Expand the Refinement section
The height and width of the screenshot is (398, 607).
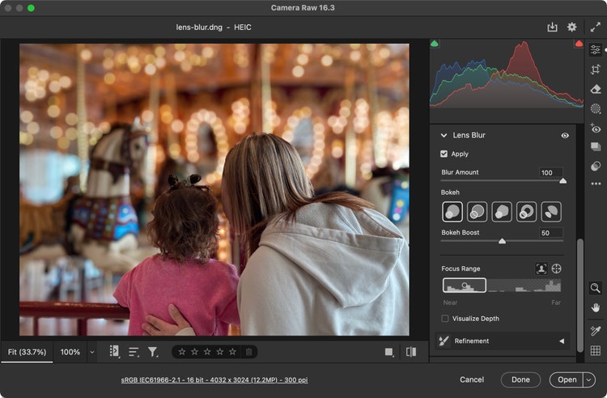(x=561, y=341)
